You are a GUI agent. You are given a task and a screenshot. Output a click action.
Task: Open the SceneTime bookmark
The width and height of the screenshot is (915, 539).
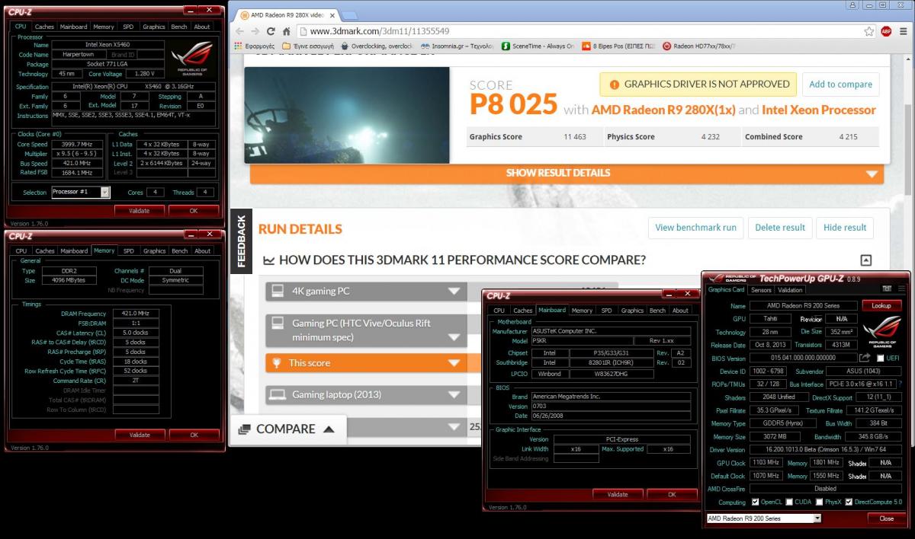tap(538, 46)
